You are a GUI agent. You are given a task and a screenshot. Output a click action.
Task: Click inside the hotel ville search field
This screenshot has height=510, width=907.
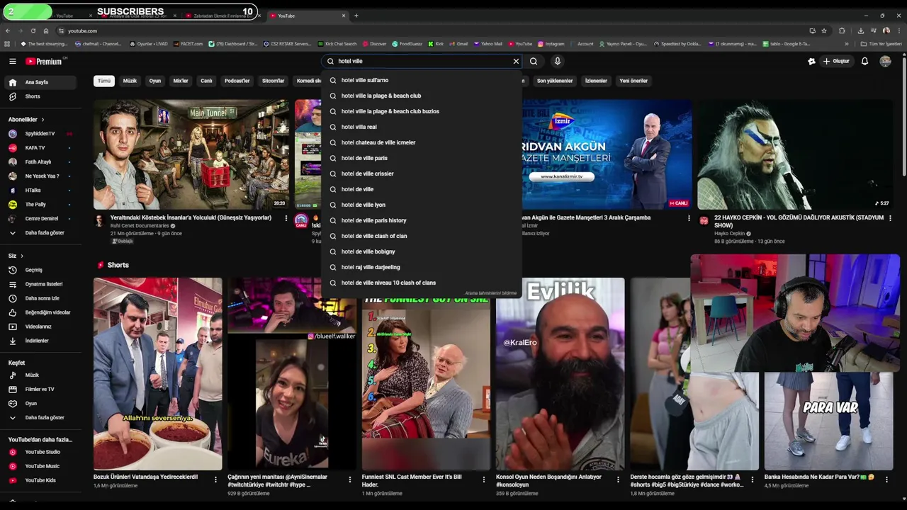coord(422,62)
